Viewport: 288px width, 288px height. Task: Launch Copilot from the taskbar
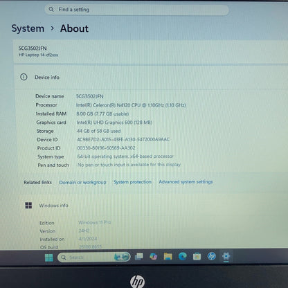point(153,256)
